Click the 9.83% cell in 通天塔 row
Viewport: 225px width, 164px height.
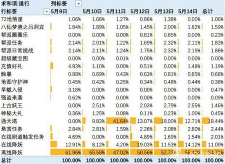(x=98, y=121)
